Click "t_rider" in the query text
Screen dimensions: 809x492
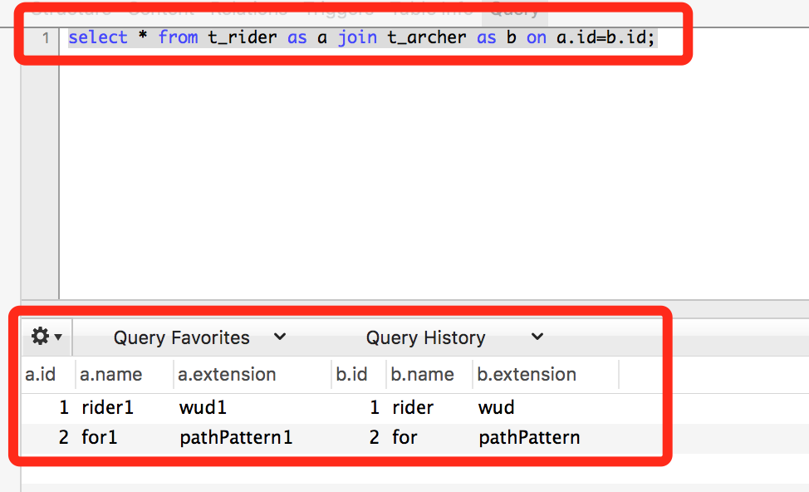point(243,37)
